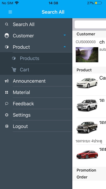This screenshot has width=106, height=189.
Task: Click the Feedback speech bubble icon
Action: (x=7, y=104)
